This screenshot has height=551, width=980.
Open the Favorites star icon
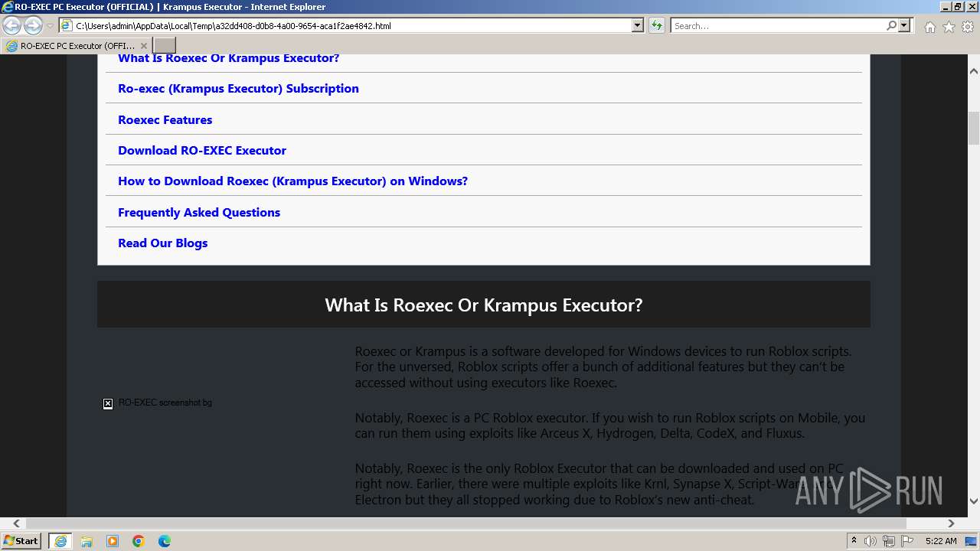click(x=949, y=27)
